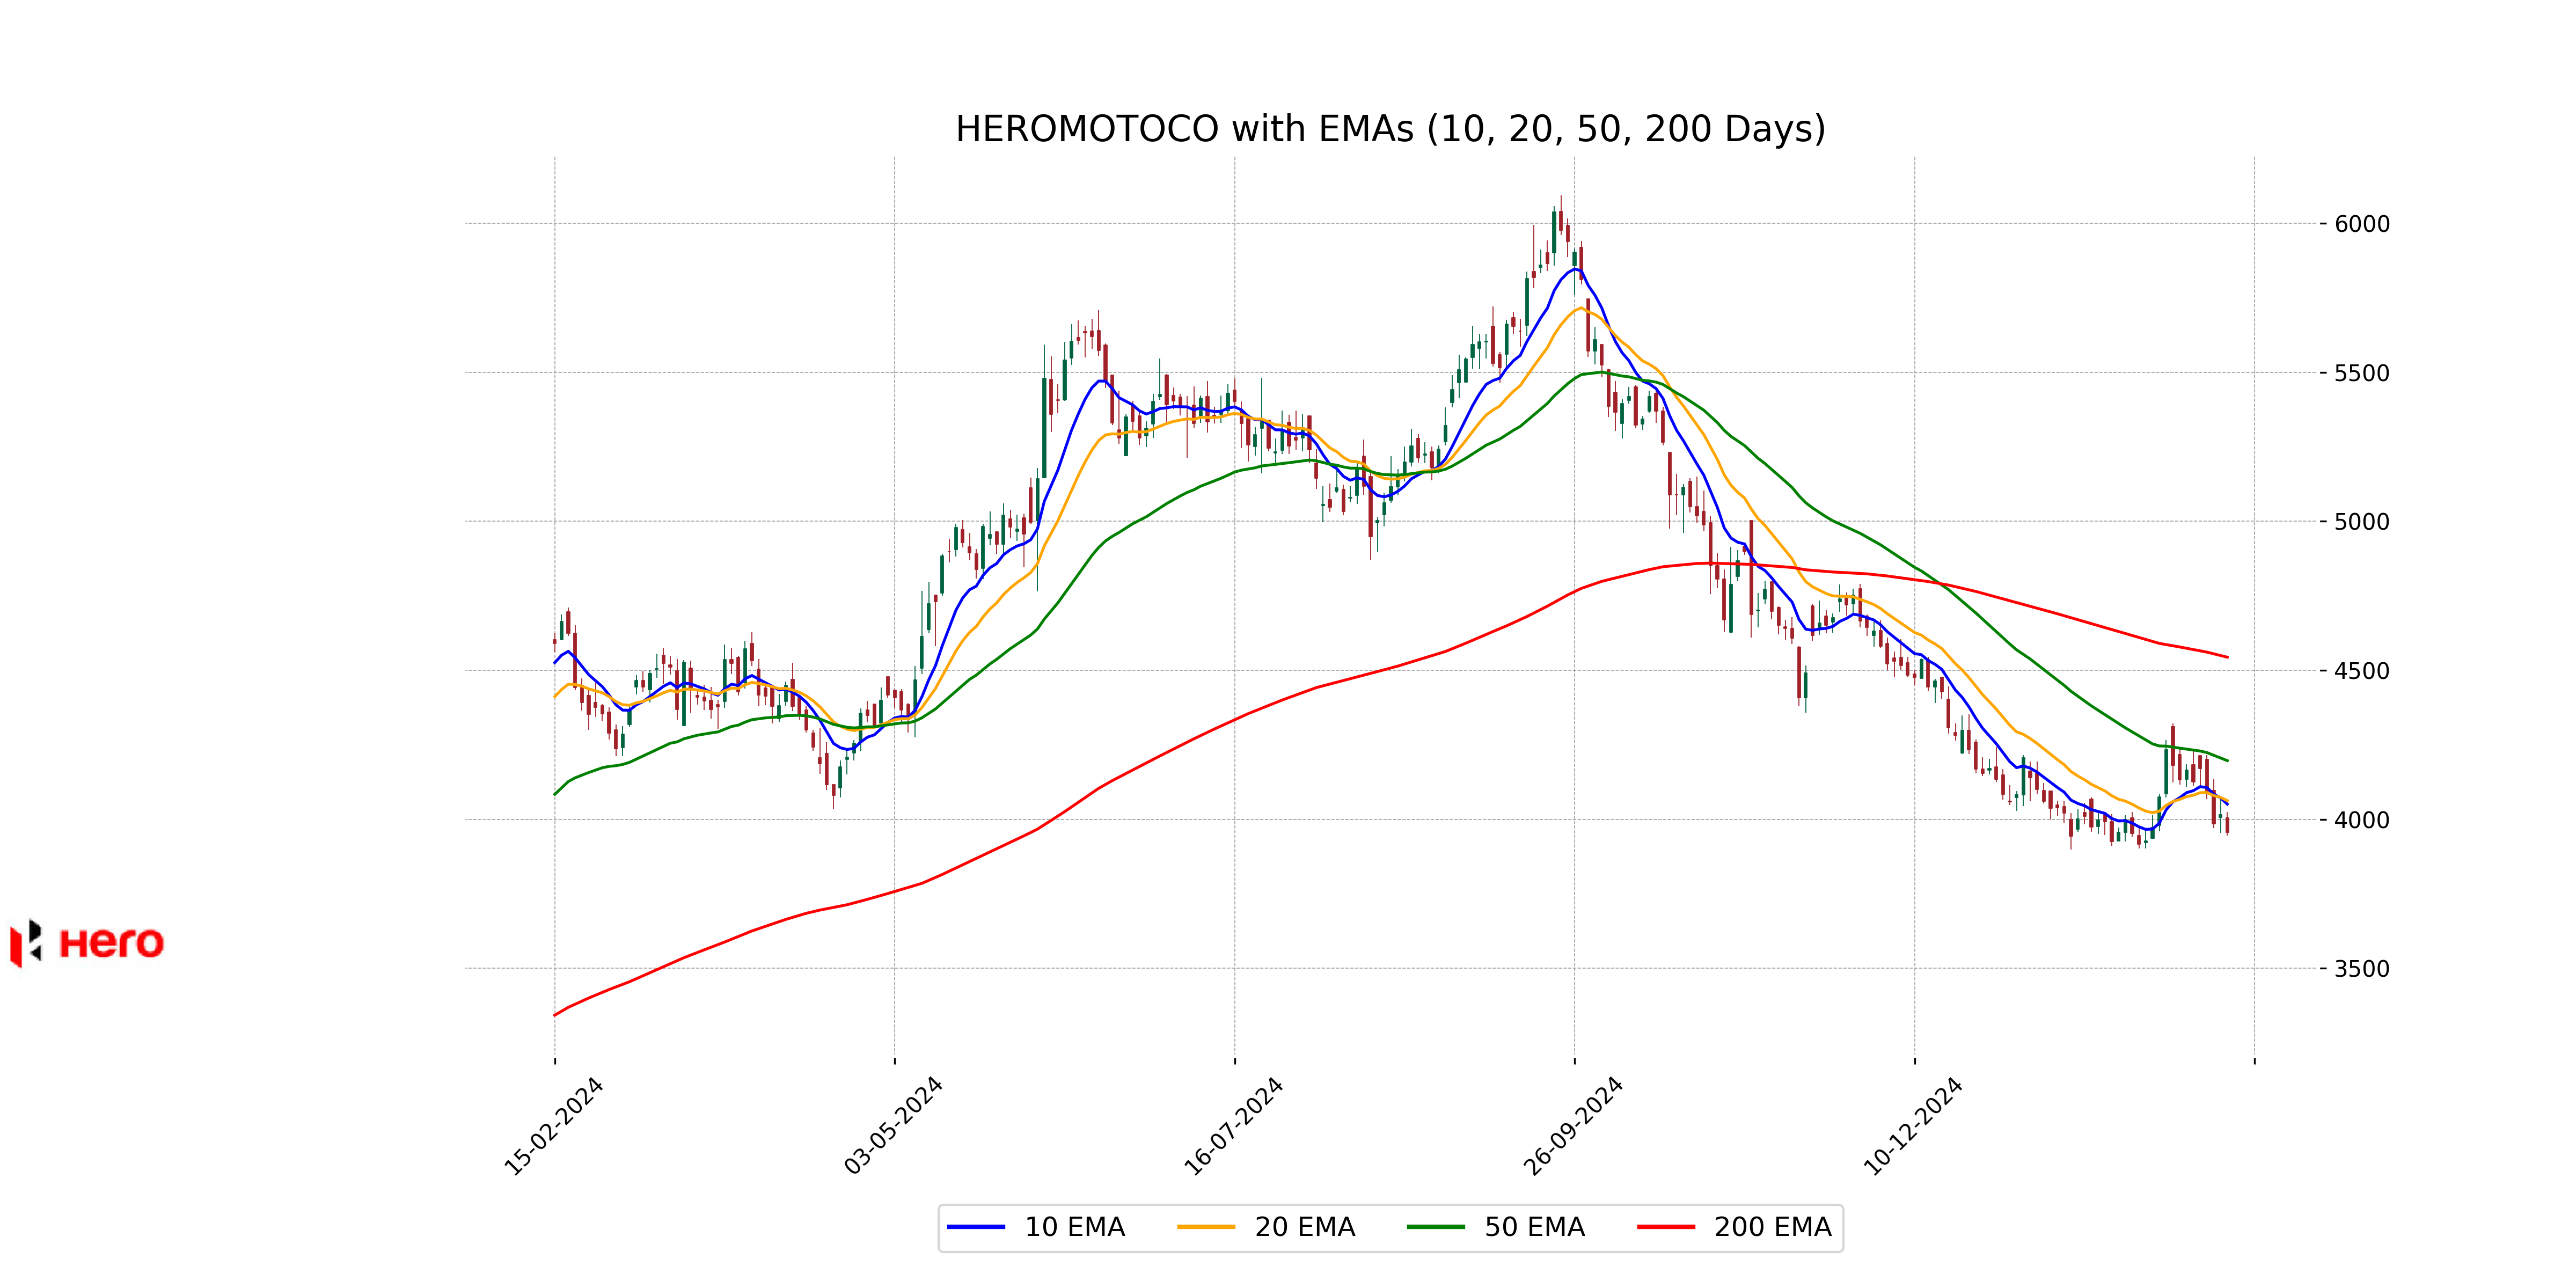Screen dimensions: 2576x1288
Task: Click the Hero logo image
Action: coord(88,943)
